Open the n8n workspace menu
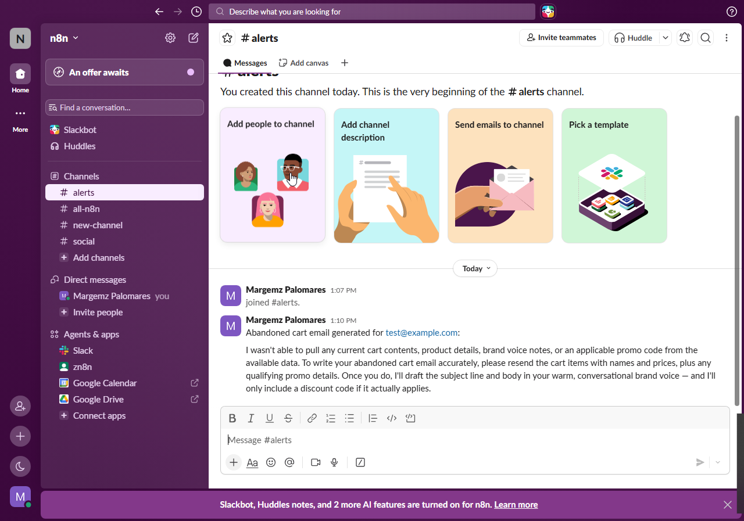The width and height of the screenshot is (744, 521). click(65, 38)
